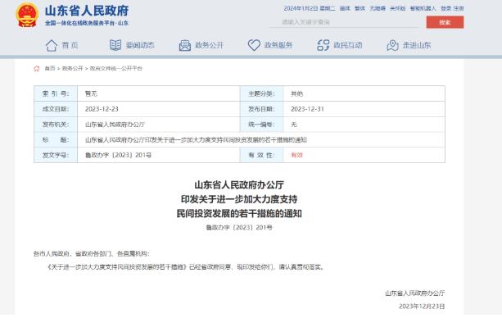Click the heading line 民间投资发展的若干措施的通知
502x327 pixels.
click(239, 214)
